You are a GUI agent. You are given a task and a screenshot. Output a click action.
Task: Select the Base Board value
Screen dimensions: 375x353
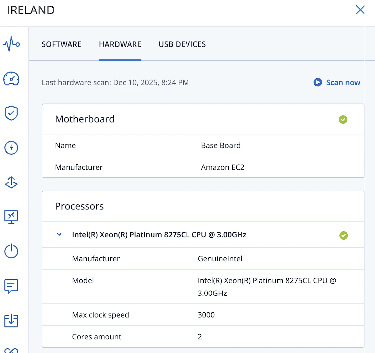pyautogui.click(x=221, y=145)
